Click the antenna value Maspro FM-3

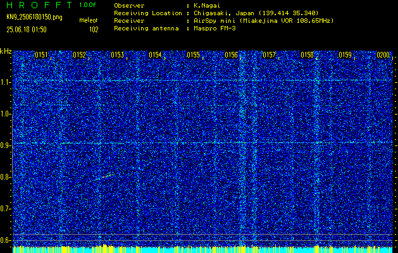pyautogui.click(x=215, y=28)
